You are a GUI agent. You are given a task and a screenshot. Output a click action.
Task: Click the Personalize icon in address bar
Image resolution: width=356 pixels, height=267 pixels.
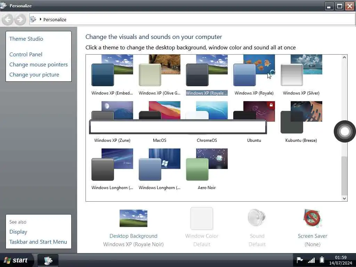click(x=33, y=19)
